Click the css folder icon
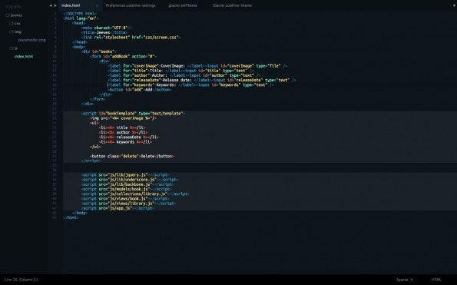 coord(12,23)
